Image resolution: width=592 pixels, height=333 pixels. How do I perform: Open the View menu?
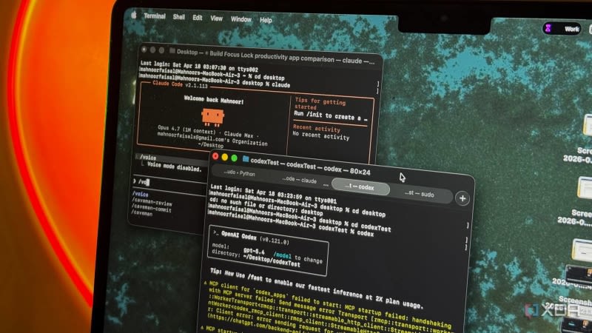point(216,18)
